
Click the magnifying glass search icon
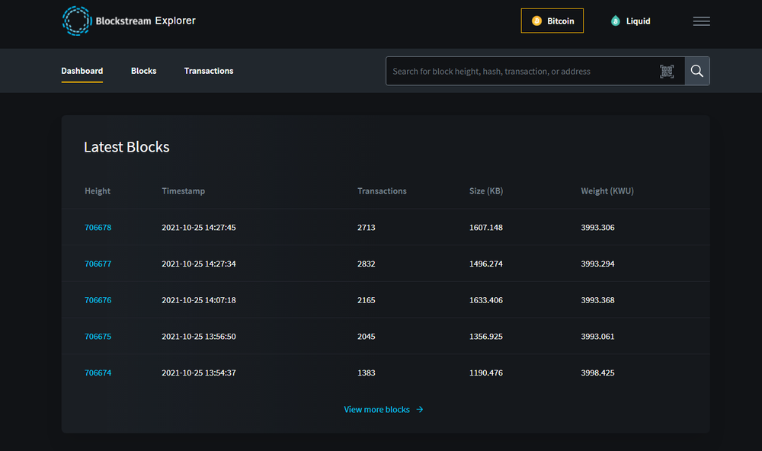coord(696,71)
